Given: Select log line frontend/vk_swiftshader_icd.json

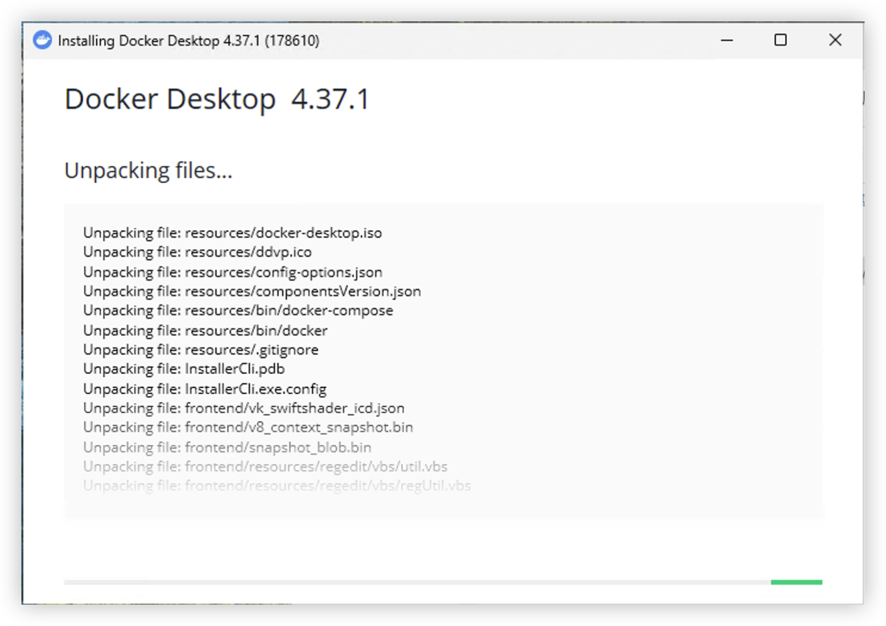Looking at the screenshot, I should tap(244, 408).
